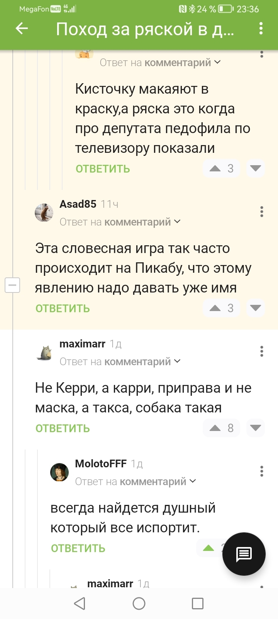Open options menu for Asad85's comment

[262, 212]
